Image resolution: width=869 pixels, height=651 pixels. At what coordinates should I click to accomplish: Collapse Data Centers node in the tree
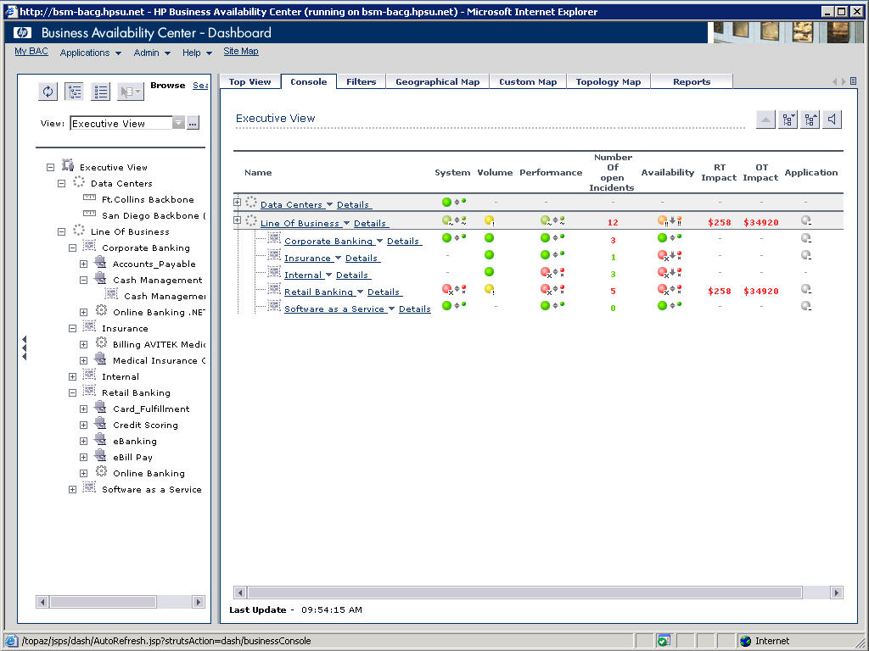tap(61, 183)
